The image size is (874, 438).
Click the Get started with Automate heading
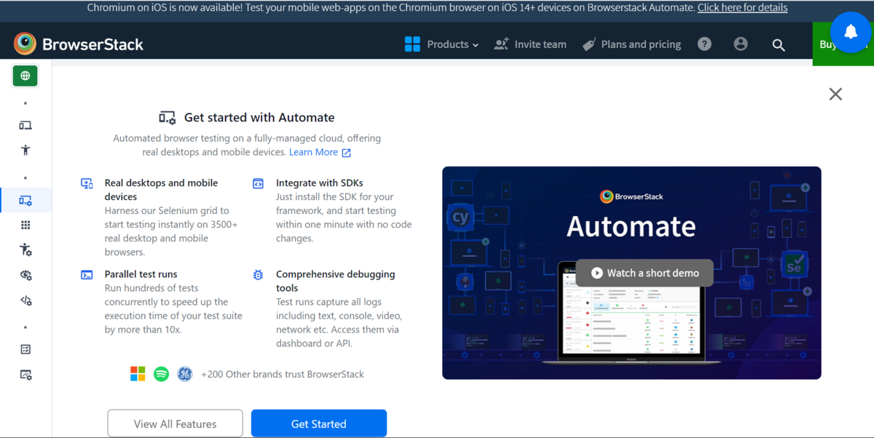259,117
